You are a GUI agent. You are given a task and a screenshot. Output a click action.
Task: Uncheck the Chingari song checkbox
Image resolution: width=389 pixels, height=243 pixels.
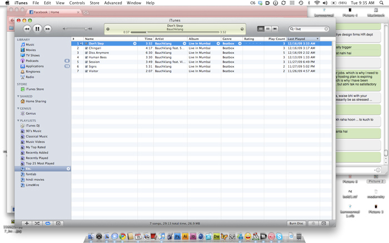click(86, 48)
